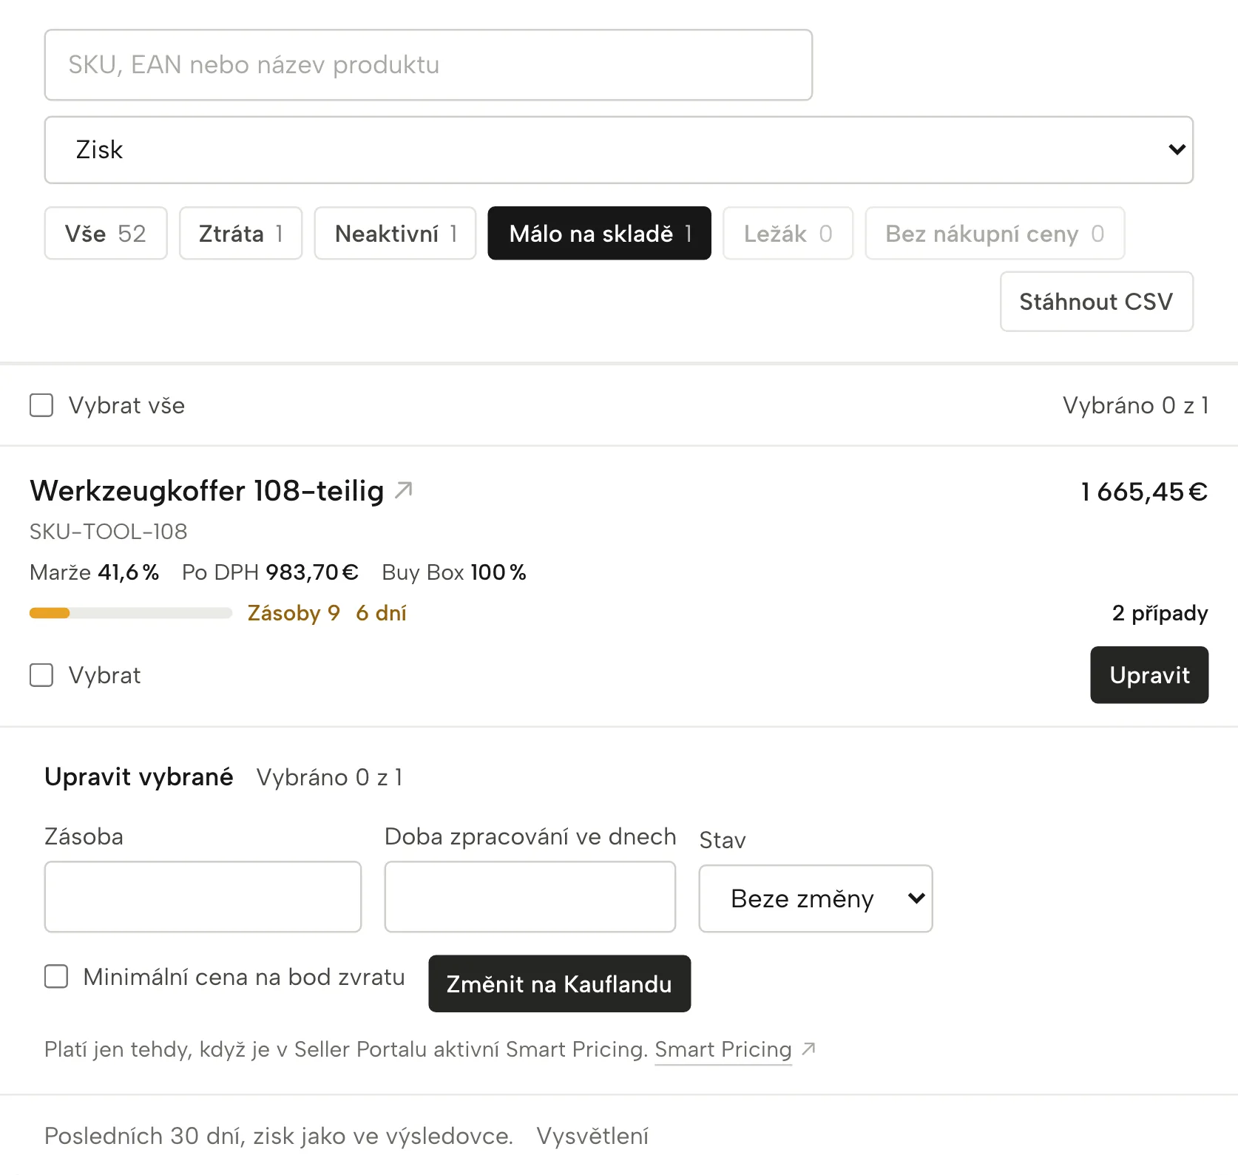Show the Neaktivní filter tab

(x=395, y=234)
